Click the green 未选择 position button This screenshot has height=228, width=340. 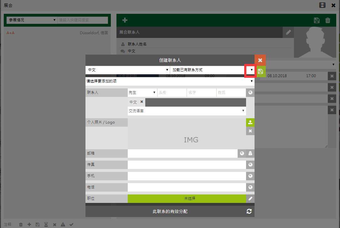[x=187, y=199]
